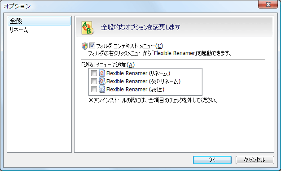Enable Flexible Renamer (タグ・リネーム) checkbox
This screenshot has height=171, width=281.
[x=94, y=81]
